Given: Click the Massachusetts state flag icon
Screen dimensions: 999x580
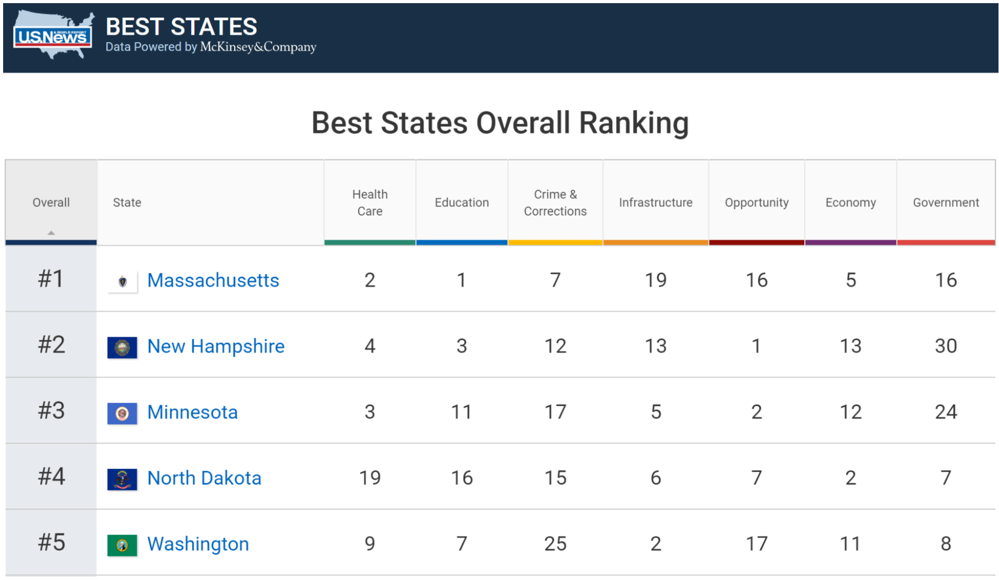Looking at the screenshot, I should [123, 282].
